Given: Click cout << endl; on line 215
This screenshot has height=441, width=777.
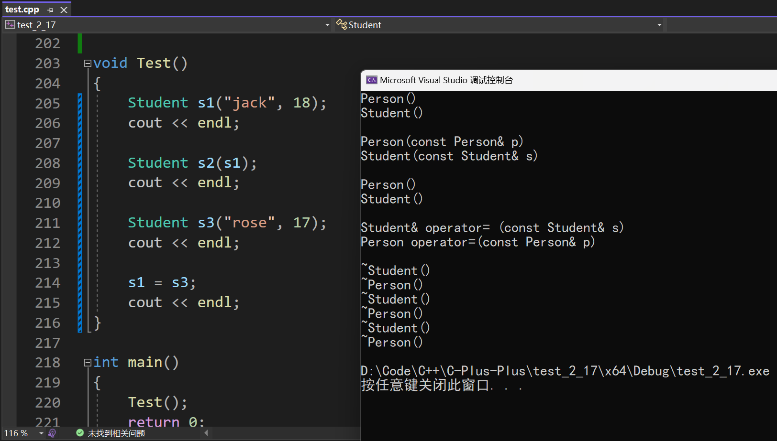Looking at the screenshot, I should pos(184,302).
